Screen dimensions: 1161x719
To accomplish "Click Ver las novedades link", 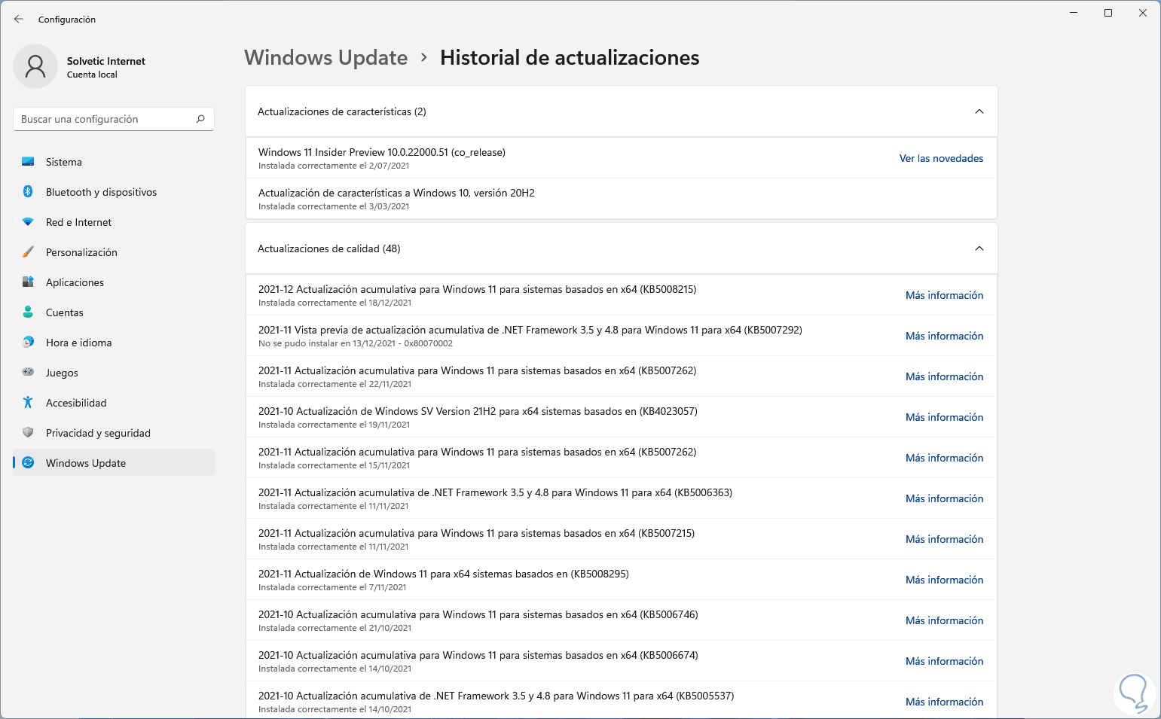I will (941, 158).
